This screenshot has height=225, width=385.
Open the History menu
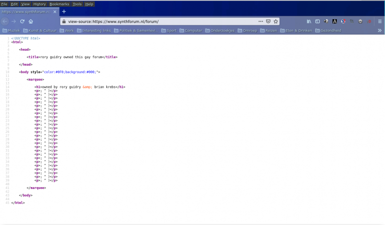click(39, 4)
